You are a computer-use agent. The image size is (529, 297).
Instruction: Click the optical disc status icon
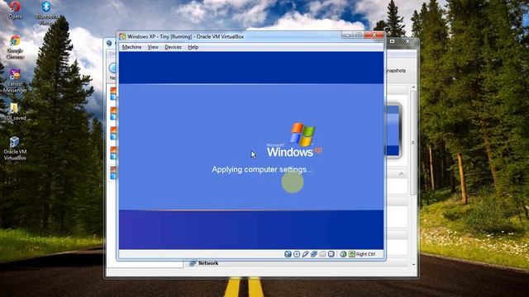[297, 254]
